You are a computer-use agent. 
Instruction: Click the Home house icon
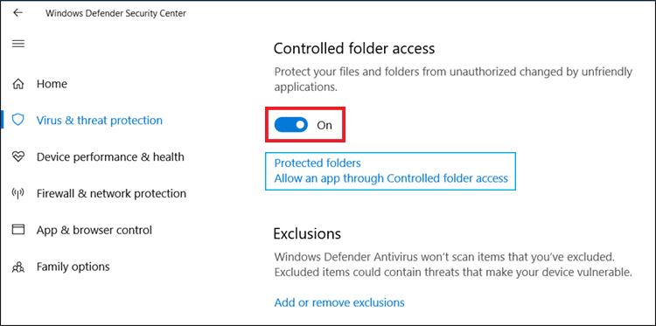pos(18,84)
